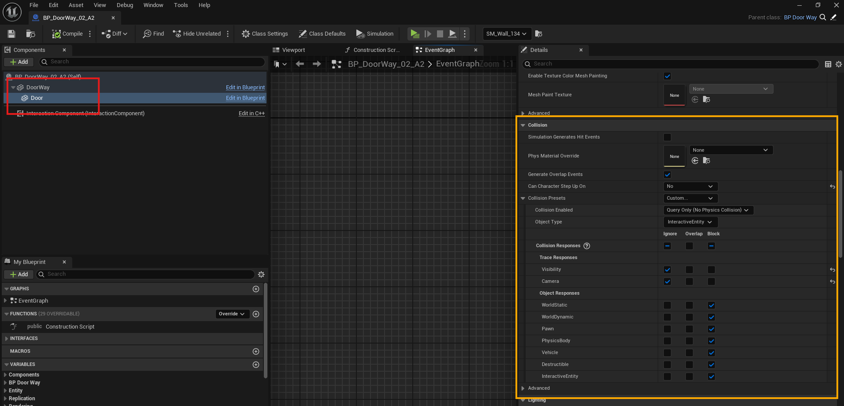This screenshot has width=844, height=406.
Task: Click the Details search field
Action: (670, 64)
